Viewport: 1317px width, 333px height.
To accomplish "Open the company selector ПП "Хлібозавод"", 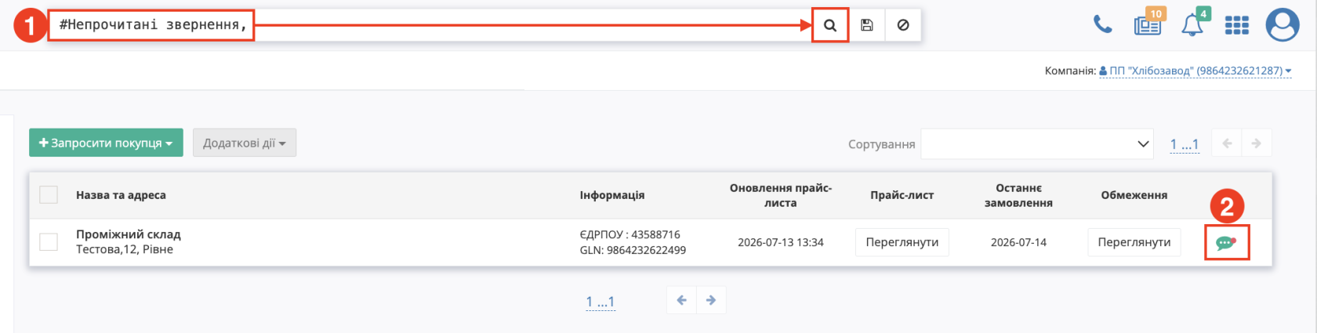I will tap(1195, 71).
